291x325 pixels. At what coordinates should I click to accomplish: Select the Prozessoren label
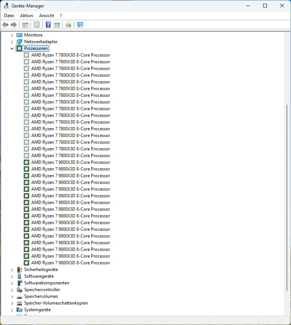click(x=36, y=48)
